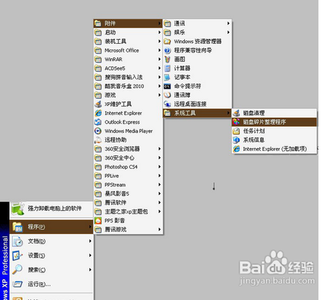Screen dimensions: 336x300
Task: Click the 远程协助 icon
Action: (98, 140)
